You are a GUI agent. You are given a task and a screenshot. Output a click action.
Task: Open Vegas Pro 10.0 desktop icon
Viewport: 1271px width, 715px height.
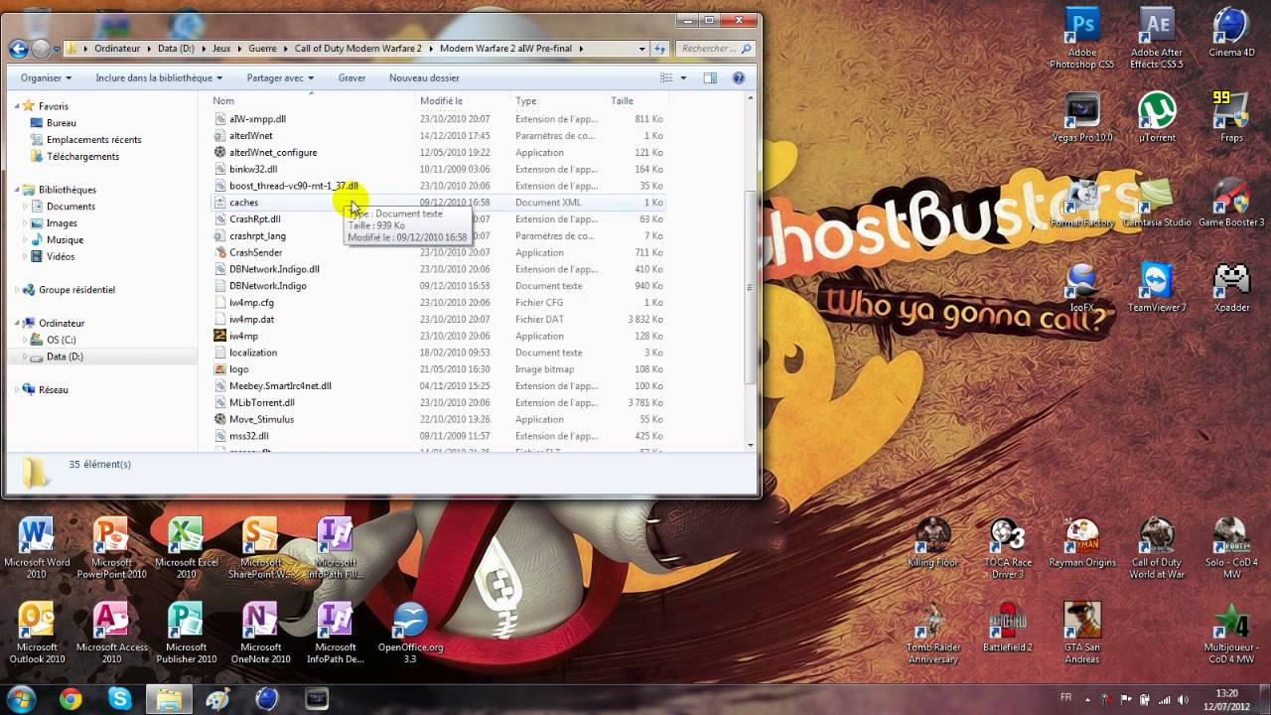point(1082,117)
